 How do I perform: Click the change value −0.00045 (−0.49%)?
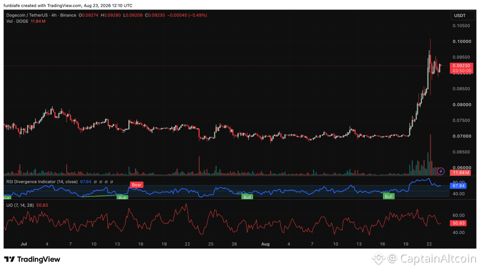(x=187, y=15)
